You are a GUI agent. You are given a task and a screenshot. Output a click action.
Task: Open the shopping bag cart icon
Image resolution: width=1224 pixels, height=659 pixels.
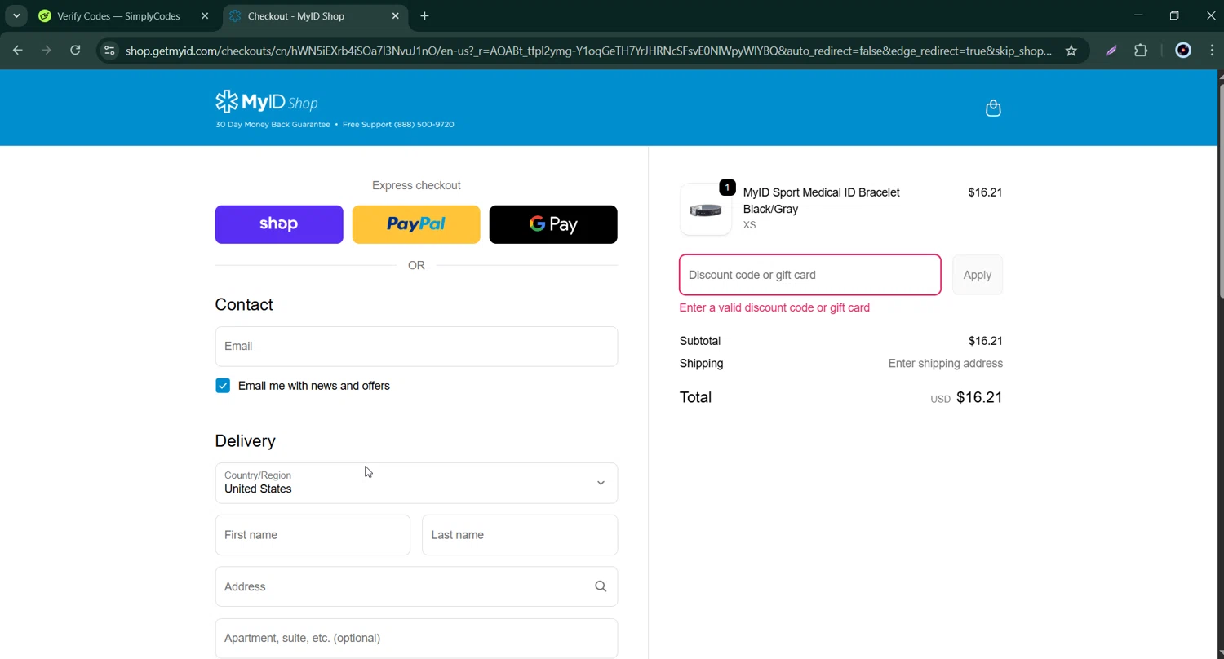(x=993, y=108)
